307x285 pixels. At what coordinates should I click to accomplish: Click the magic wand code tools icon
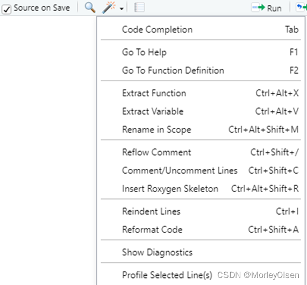(x=109, y=8)
